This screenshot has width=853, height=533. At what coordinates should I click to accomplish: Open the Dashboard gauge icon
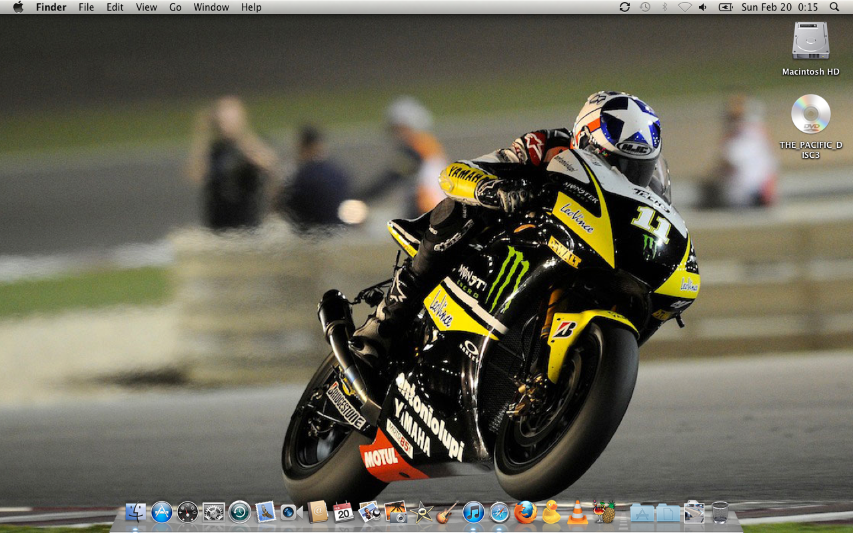point(188,512)
